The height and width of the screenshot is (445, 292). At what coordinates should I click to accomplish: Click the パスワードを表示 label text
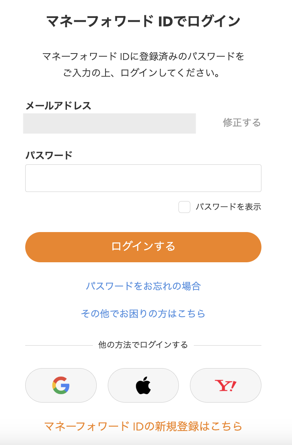click(x=228, y=207)
